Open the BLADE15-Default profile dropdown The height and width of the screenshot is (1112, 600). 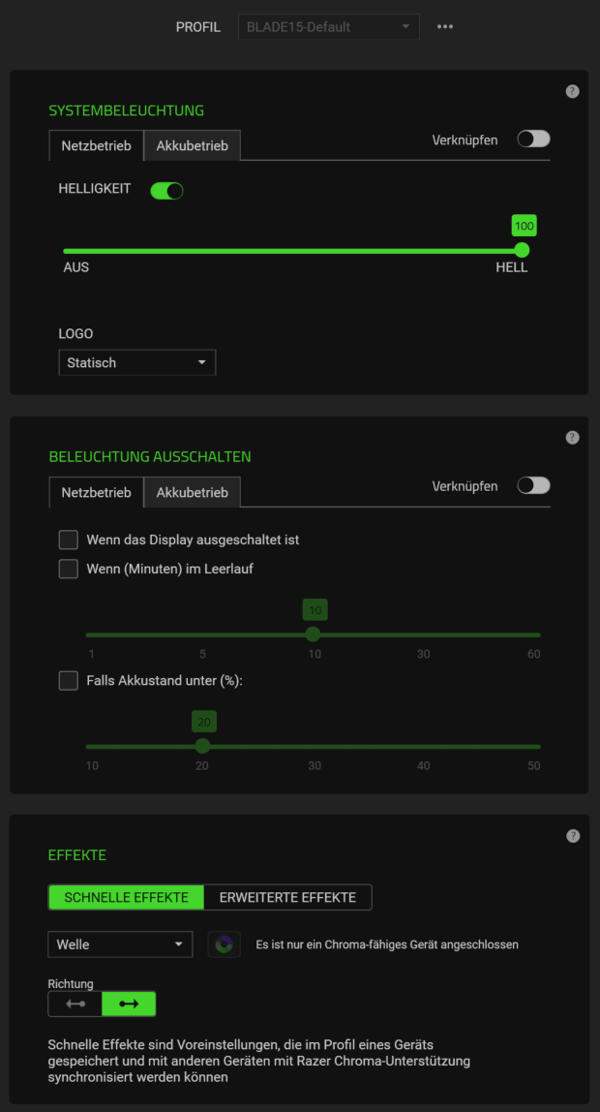328,27
